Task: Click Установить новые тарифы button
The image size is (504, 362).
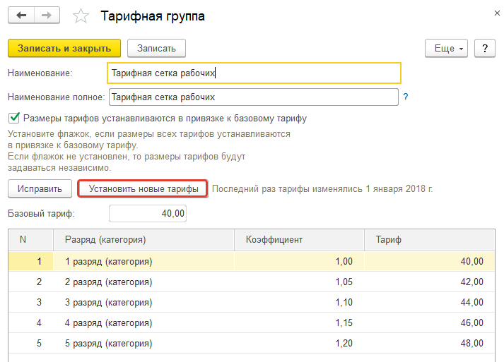Action: tap(142, 189)
